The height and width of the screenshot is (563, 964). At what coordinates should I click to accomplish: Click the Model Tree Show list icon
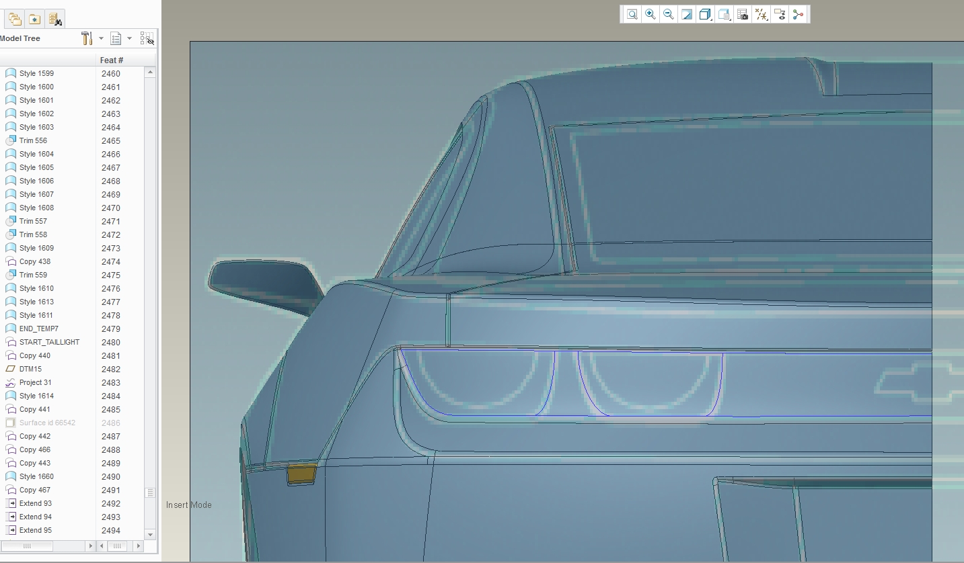pos(116,38)
